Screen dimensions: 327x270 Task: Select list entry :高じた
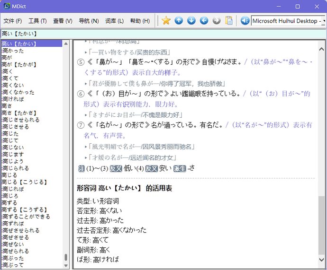(10, 133)
